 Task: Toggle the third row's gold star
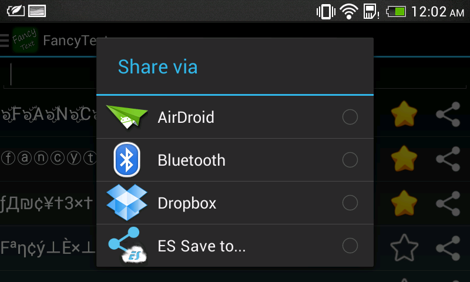click(x=404, y=203)
